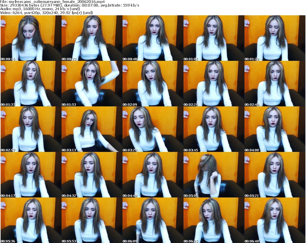The image size is (306, 243).
Task: Click the Audio mp3 info line
Action: point(40,9)
